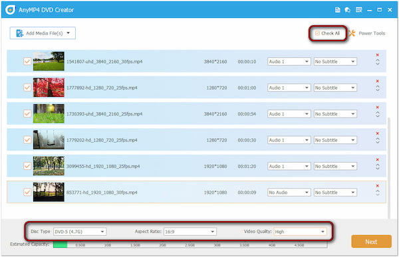Click reorder arrows for 853771-hd_1920_1080_30fps.mp4
The height and width of the screenshot is (257, 399).
click(378, 193)
